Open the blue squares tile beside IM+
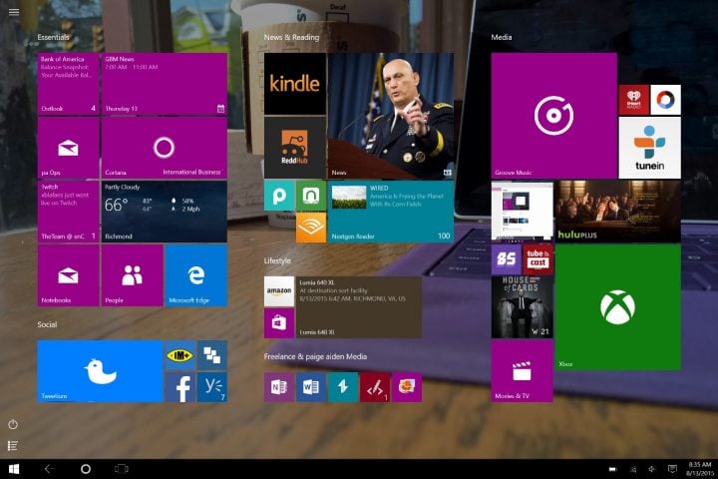The height and width of the screenshot is (479, 718). point(212,355)
